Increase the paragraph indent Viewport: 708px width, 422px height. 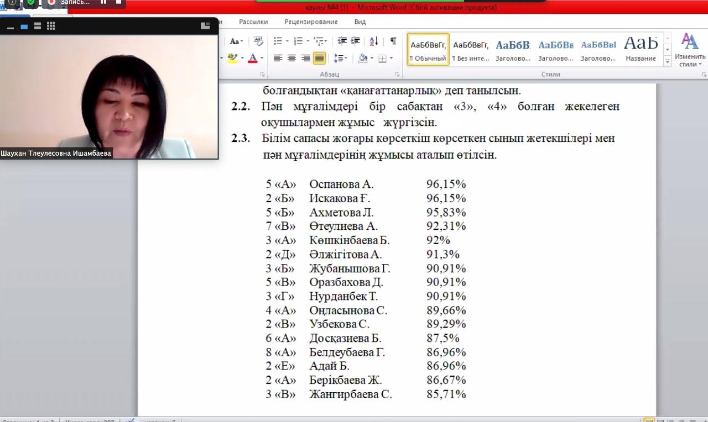(355, 41)
